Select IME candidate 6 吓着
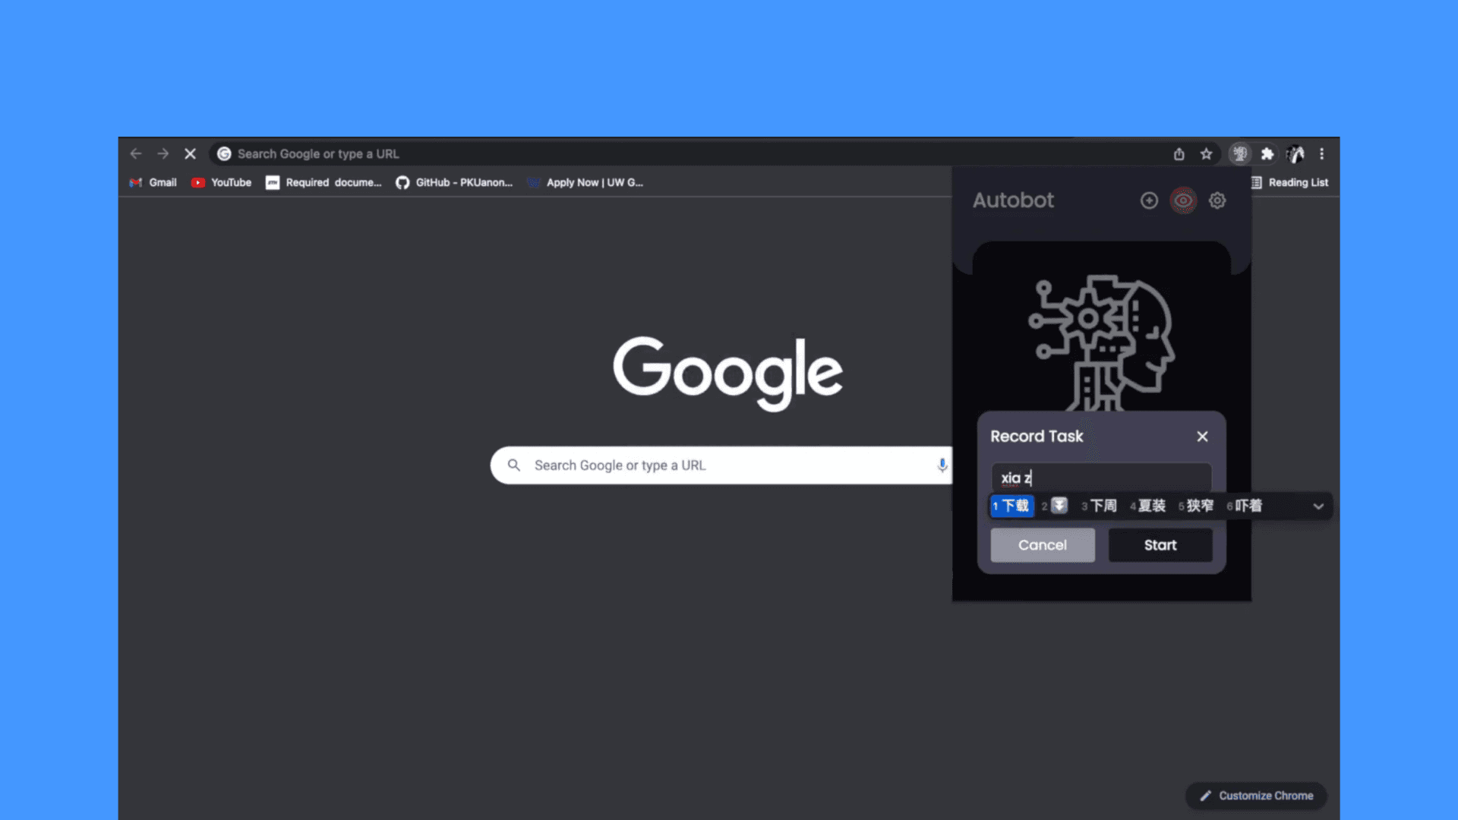 click(1245, 506)
